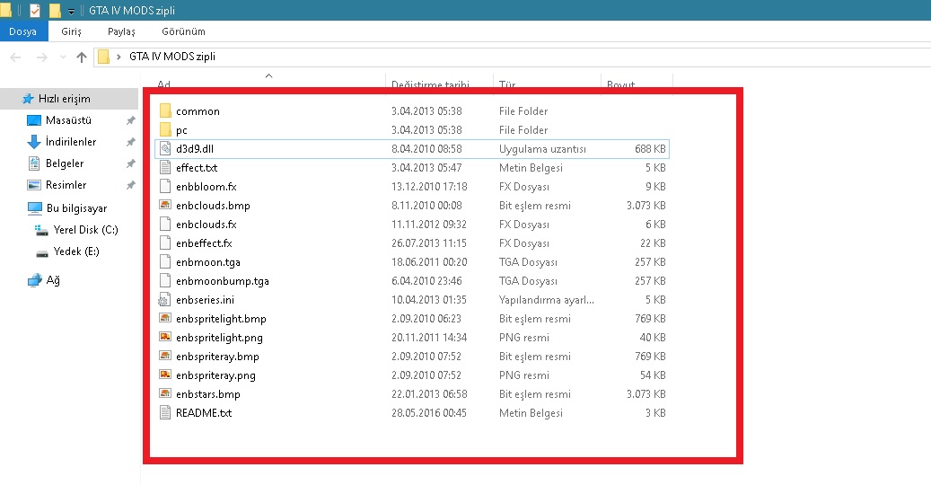
Task: Open İndirilenler in the sidebar
Action: pos(71,142)
